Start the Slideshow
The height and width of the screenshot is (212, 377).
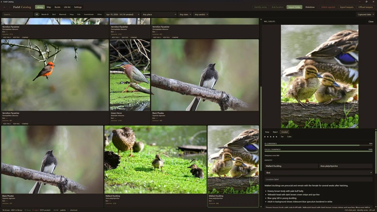click(x=310, y=7)
